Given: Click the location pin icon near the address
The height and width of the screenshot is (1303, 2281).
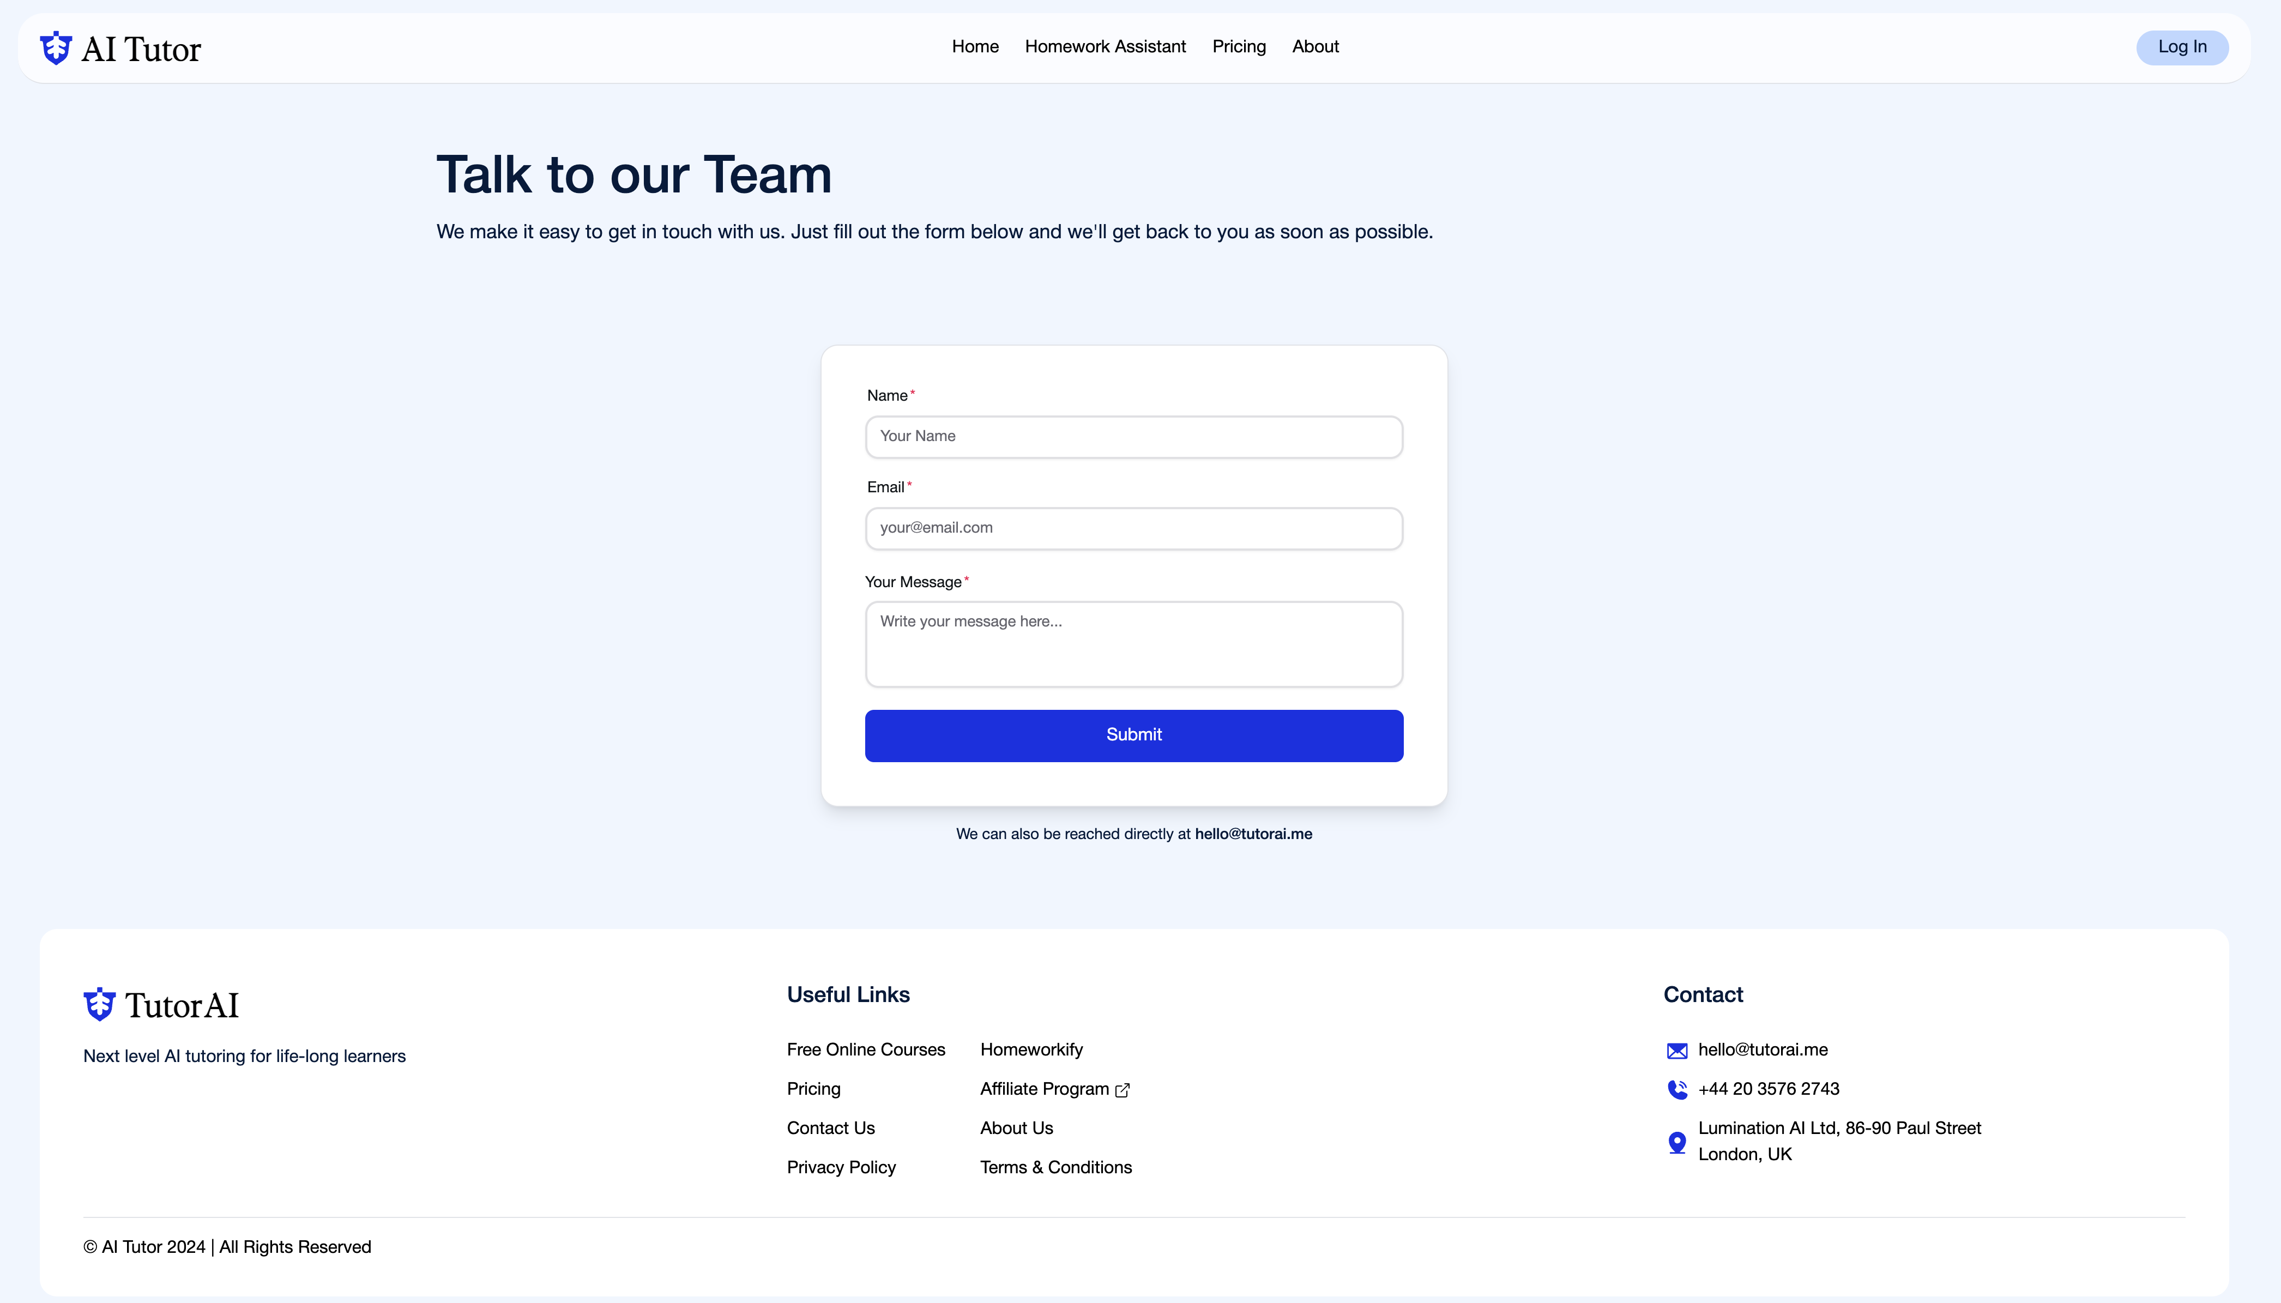Looking at the screenshot, I should point(1677,1142).
